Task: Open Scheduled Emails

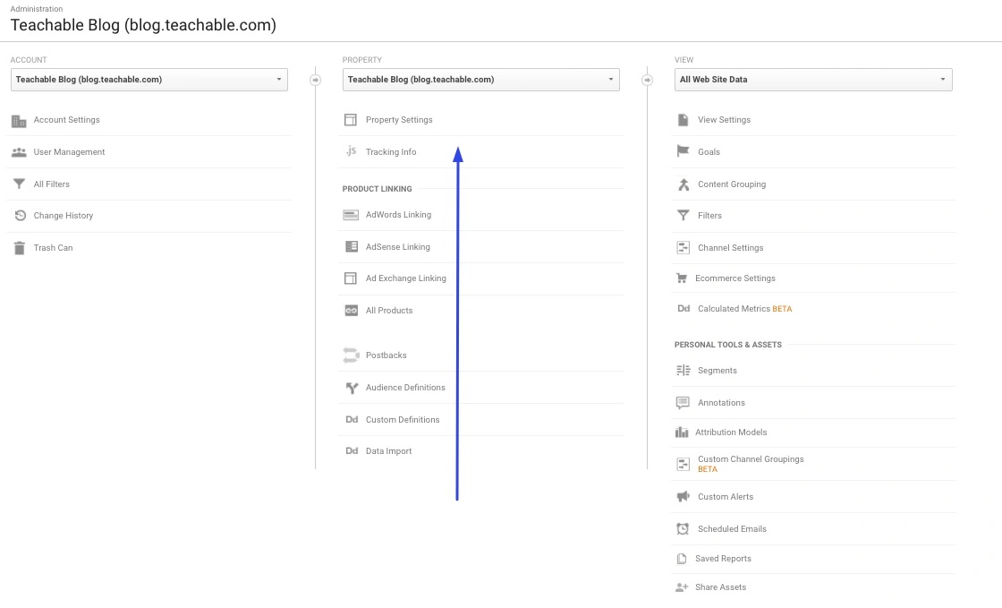Action: (x=732, y=528)
